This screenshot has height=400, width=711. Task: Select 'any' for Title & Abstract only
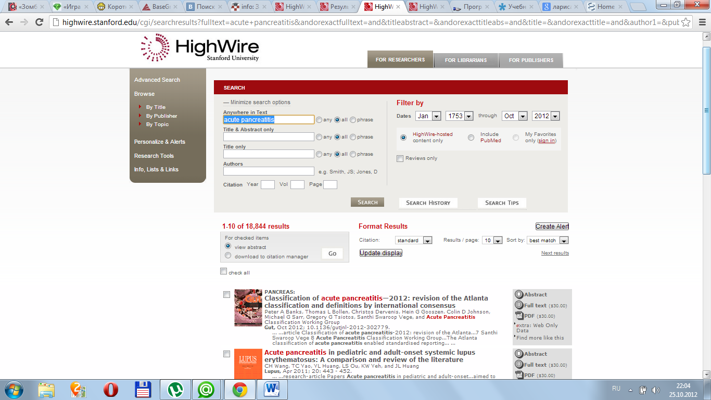[319, 137]
